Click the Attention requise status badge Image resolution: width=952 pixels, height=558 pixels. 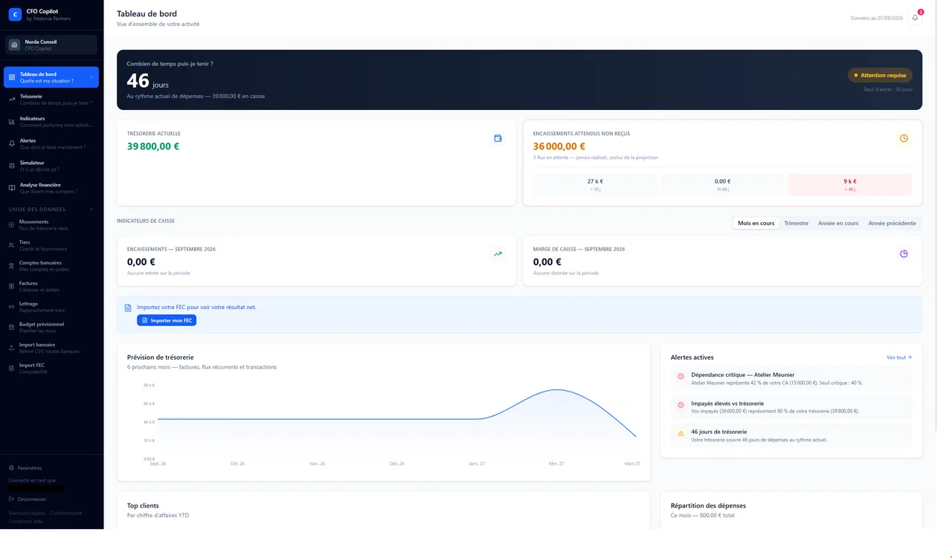pos(880,75)
